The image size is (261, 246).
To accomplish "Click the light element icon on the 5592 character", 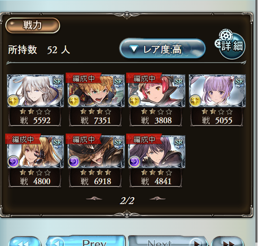I will point(13,101).
